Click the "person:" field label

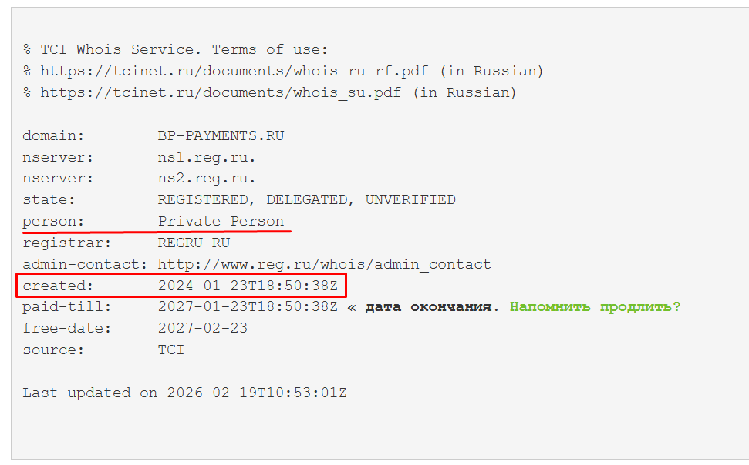(53, 222)
